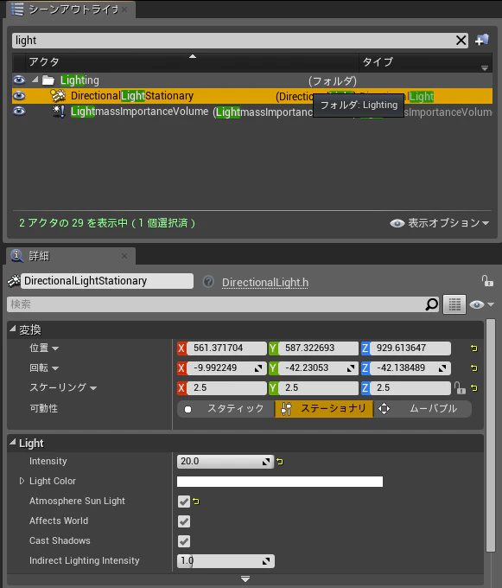The image size is (502, 588).
Task: Open help for DirectionalLight class
Action: [x=208, y=282]
